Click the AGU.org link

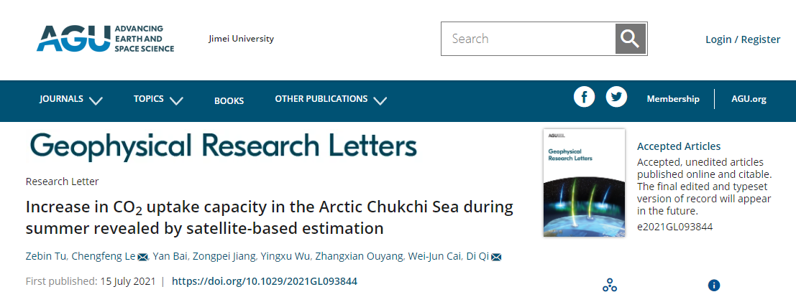click(749, 99)
